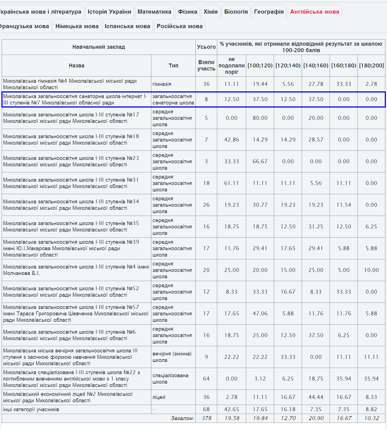
Task: Open the Фізика subject tab
Action: coord(188,12)
